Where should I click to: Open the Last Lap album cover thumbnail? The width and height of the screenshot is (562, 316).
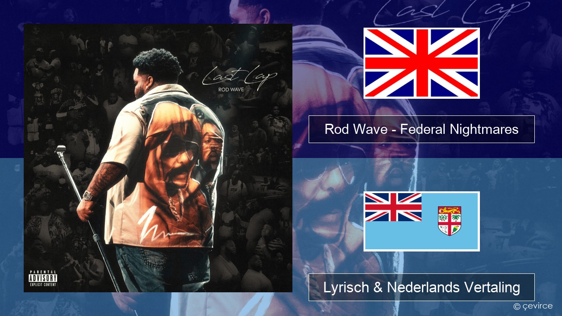[x=158, y=158]
